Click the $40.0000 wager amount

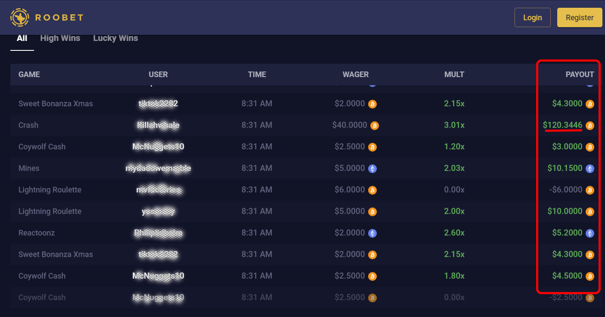tap(350, 125)
